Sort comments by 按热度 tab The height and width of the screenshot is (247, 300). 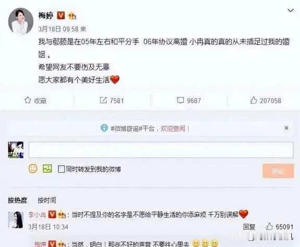coord(18,200)
